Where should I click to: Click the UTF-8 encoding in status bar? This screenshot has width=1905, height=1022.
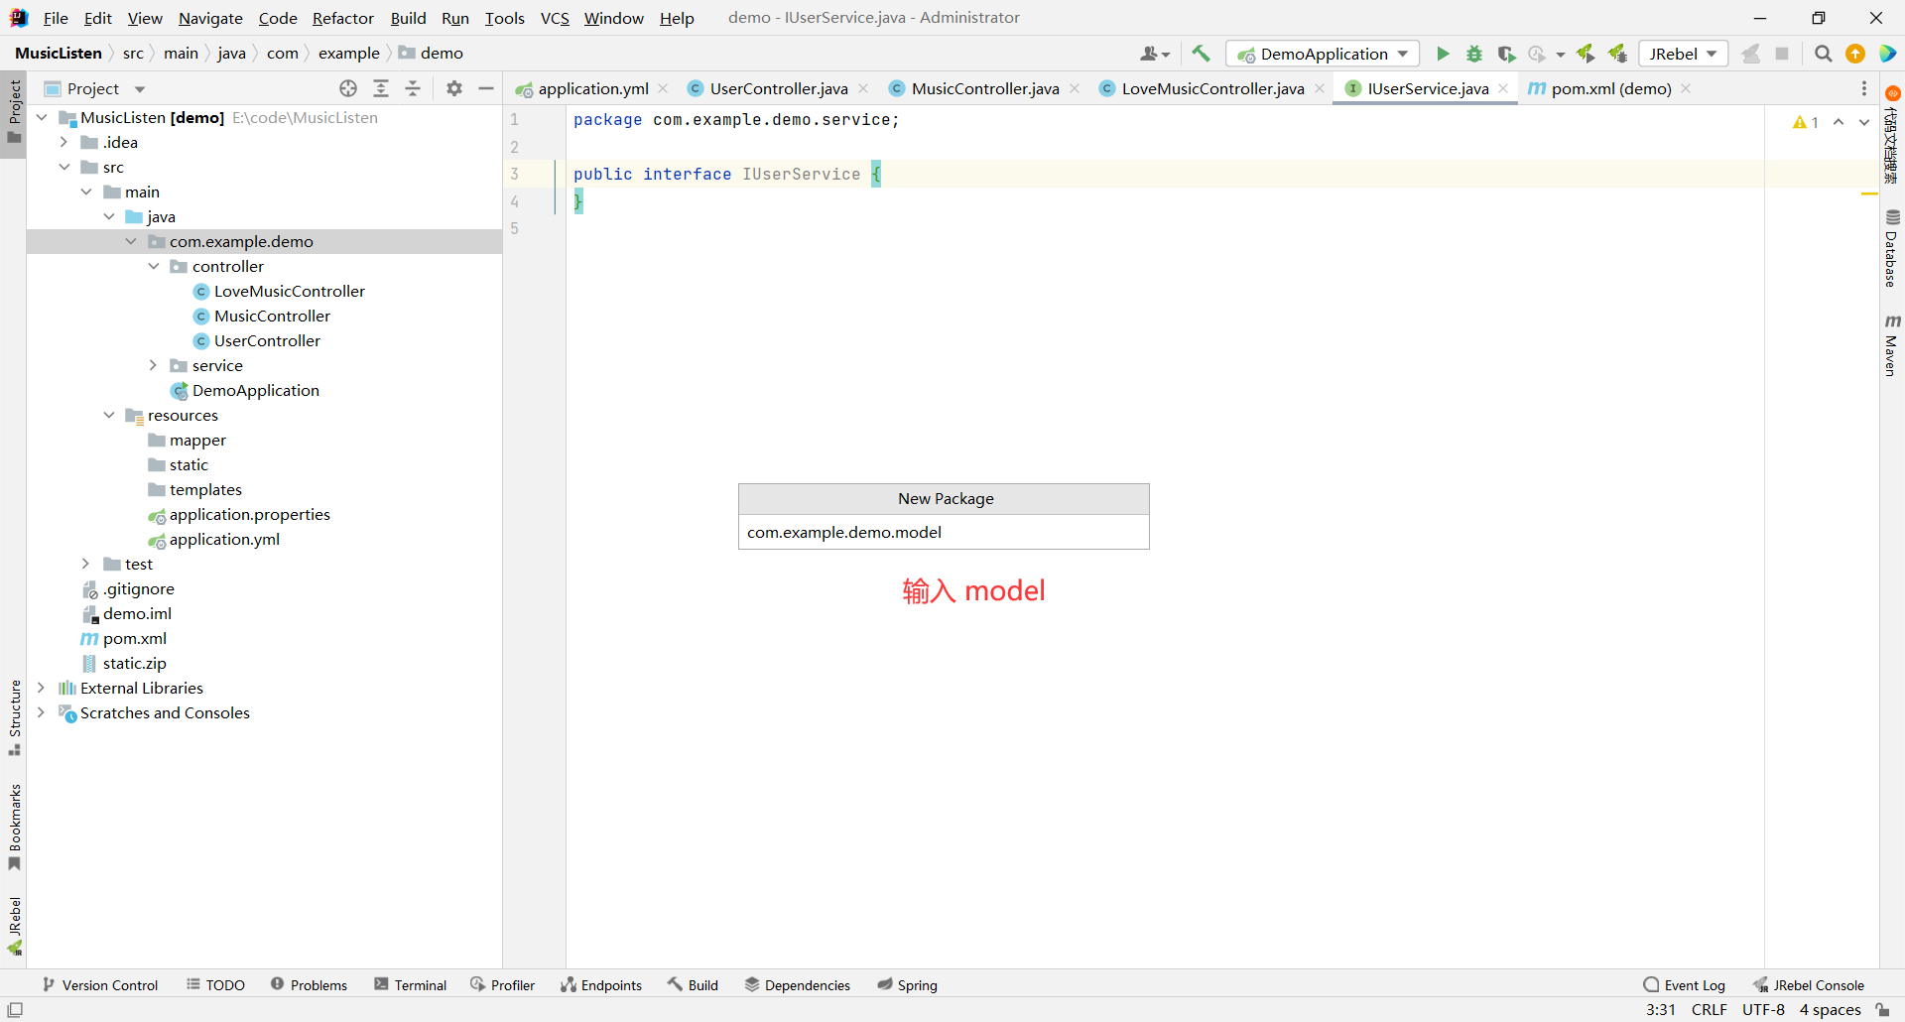pyautogui.click(x=1763, y=1010)
